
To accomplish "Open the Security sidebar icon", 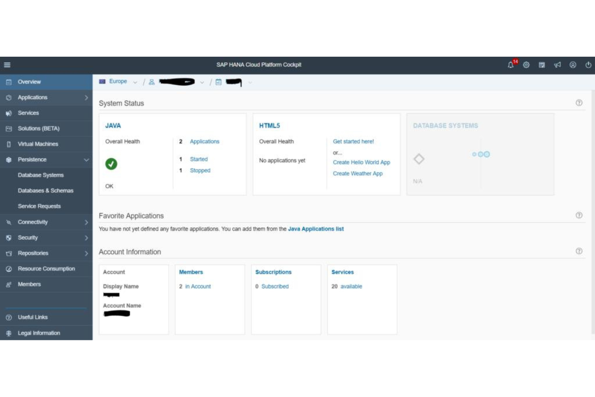I will click(x=8, y=237).
